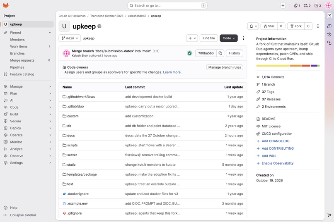
Task: Open the chat icon in right rail
Action: point(329,26)
